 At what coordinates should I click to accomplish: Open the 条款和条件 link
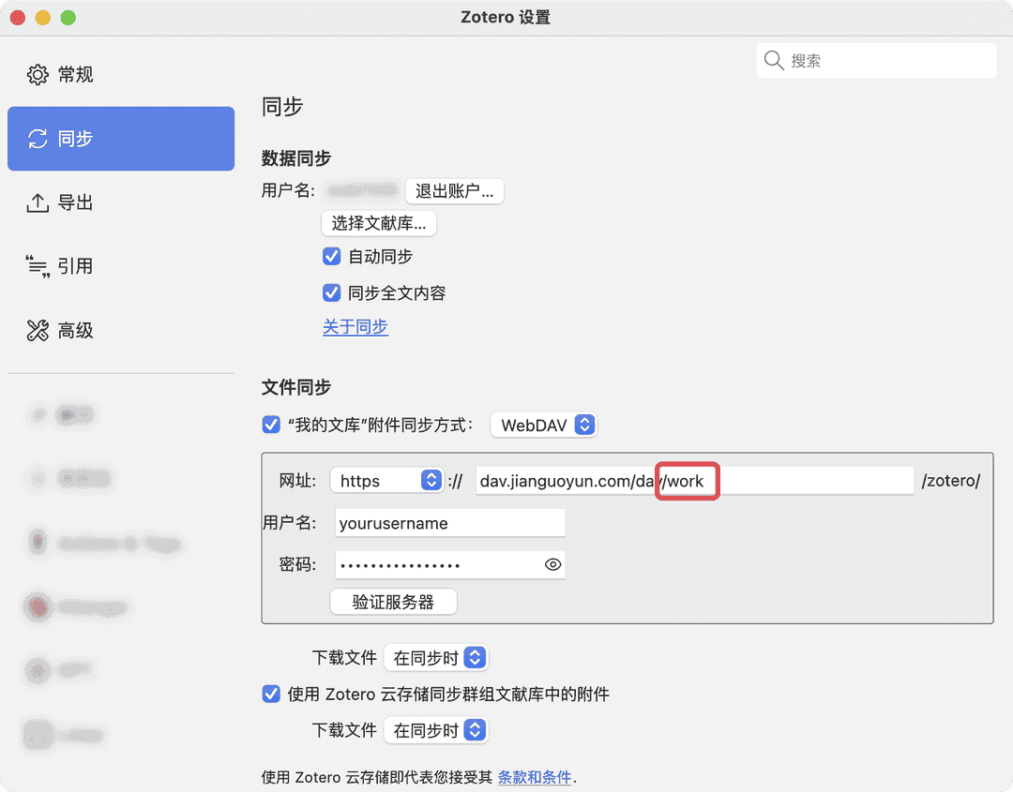click(x=535, y=777)
